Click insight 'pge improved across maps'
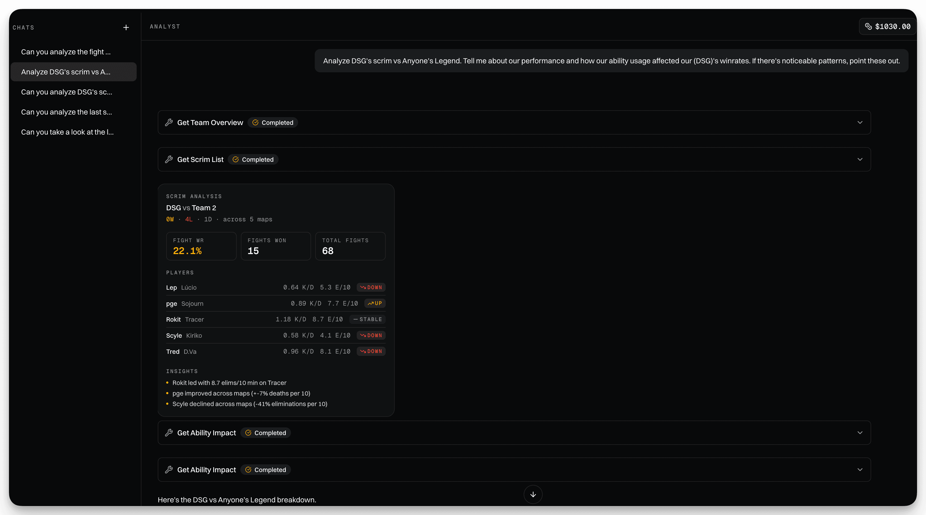 pyautogui.click(x=241, y=393)
